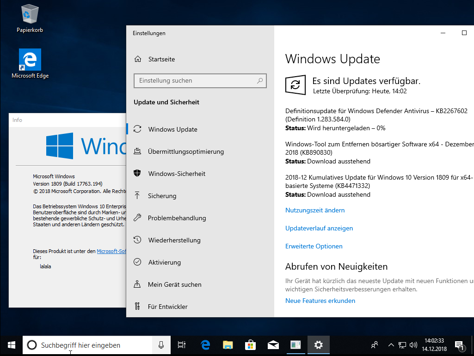Click the microphone icon in taskbar search
This screenshot has height=356, width=474.
click(x=161, y=345)
